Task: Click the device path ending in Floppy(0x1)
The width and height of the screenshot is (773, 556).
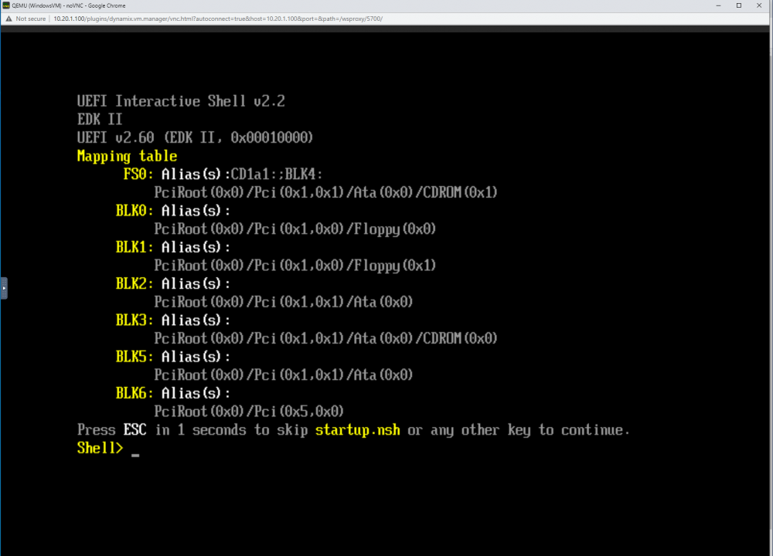Action: click(x=295, y=266)
